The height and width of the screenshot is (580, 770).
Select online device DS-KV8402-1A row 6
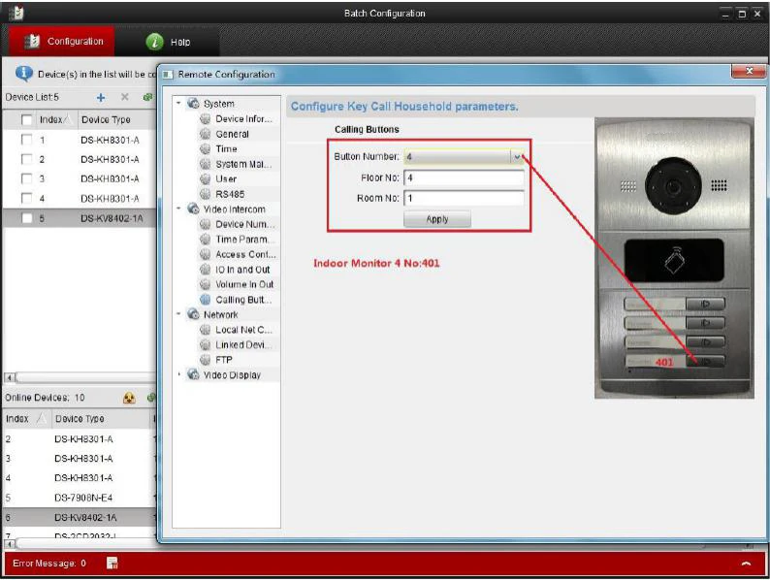[80, 517]
